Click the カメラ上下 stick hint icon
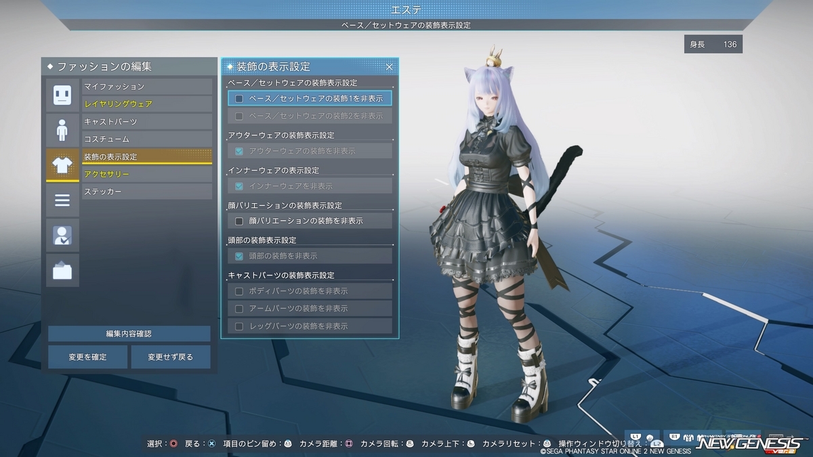Image resolution: width=813 pixels, height=457 pixels. pos(471,444)
